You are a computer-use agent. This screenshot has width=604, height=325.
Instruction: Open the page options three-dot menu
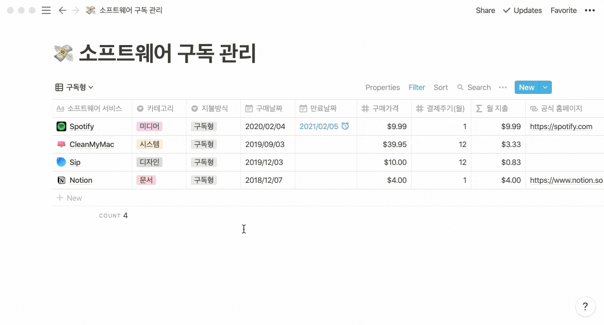590,10
